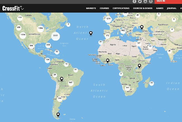Open the Journal link
182x122 pixels.
pyautogui.click(x=172, y=8)
